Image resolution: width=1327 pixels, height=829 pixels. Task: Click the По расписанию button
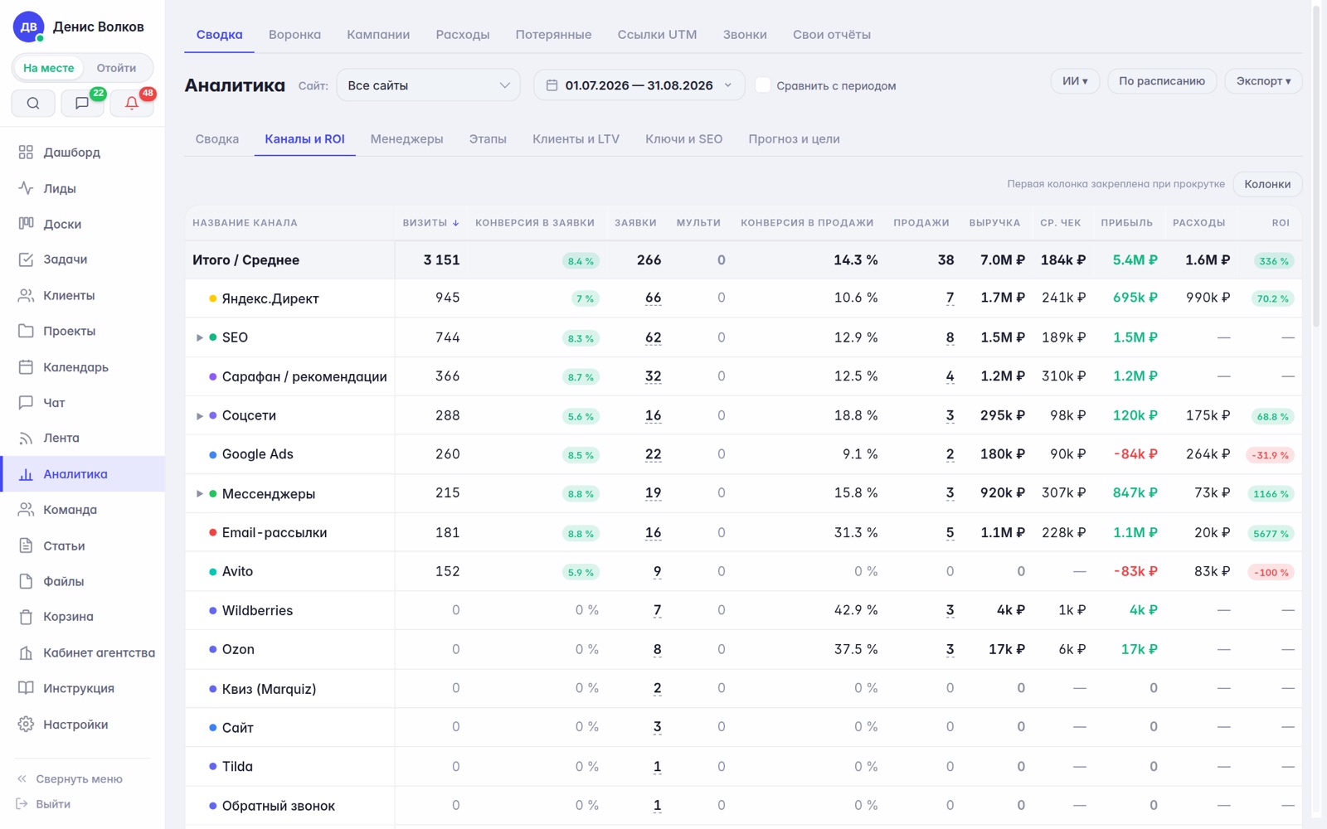(x=1161, y=81)
